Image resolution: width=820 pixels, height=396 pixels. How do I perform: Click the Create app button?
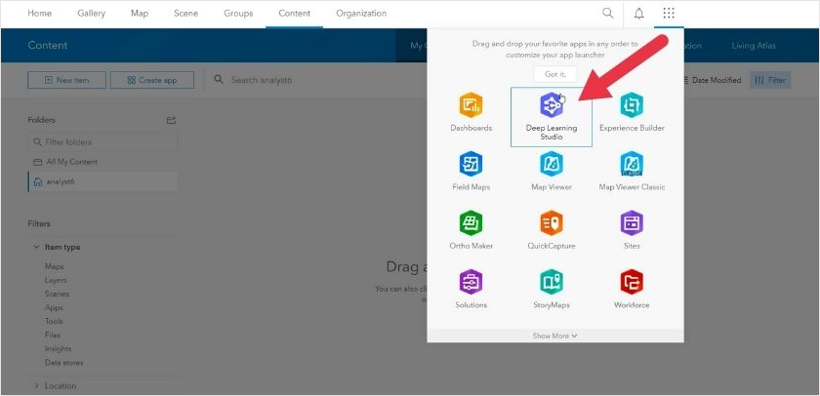[x=152, y=80]
